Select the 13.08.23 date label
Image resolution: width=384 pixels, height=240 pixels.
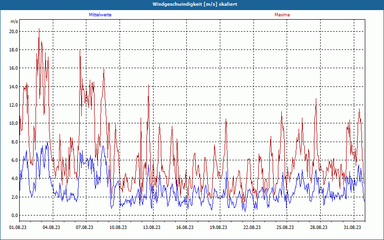pyautogui.click(x=152, y=227)
